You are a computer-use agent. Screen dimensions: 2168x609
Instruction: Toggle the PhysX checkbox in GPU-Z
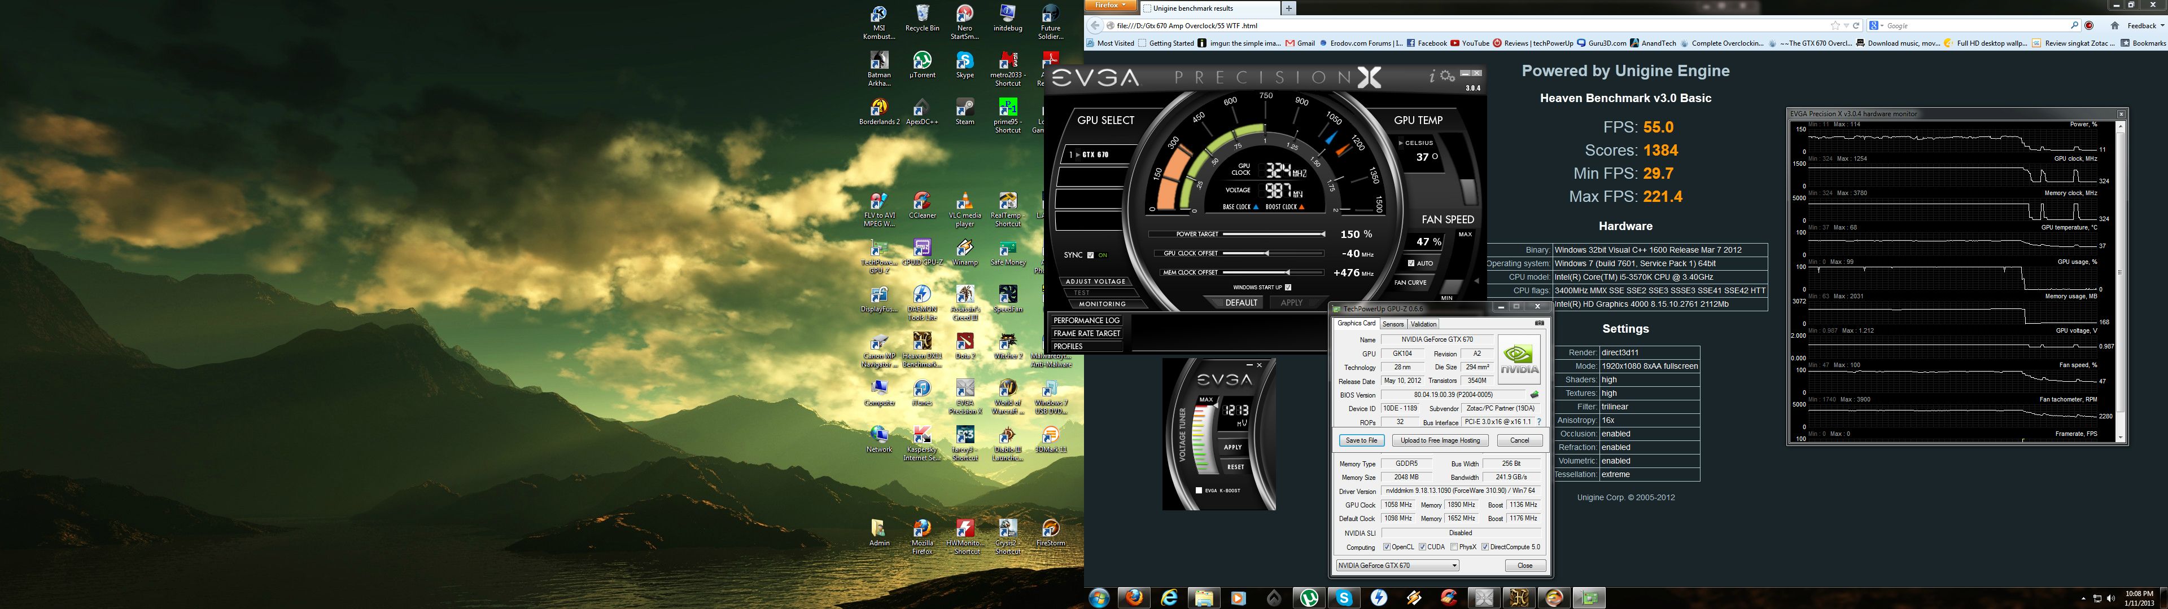coord(1454,548)
